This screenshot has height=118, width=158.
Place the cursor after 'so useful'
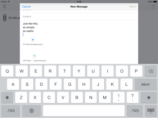(34, 31)
